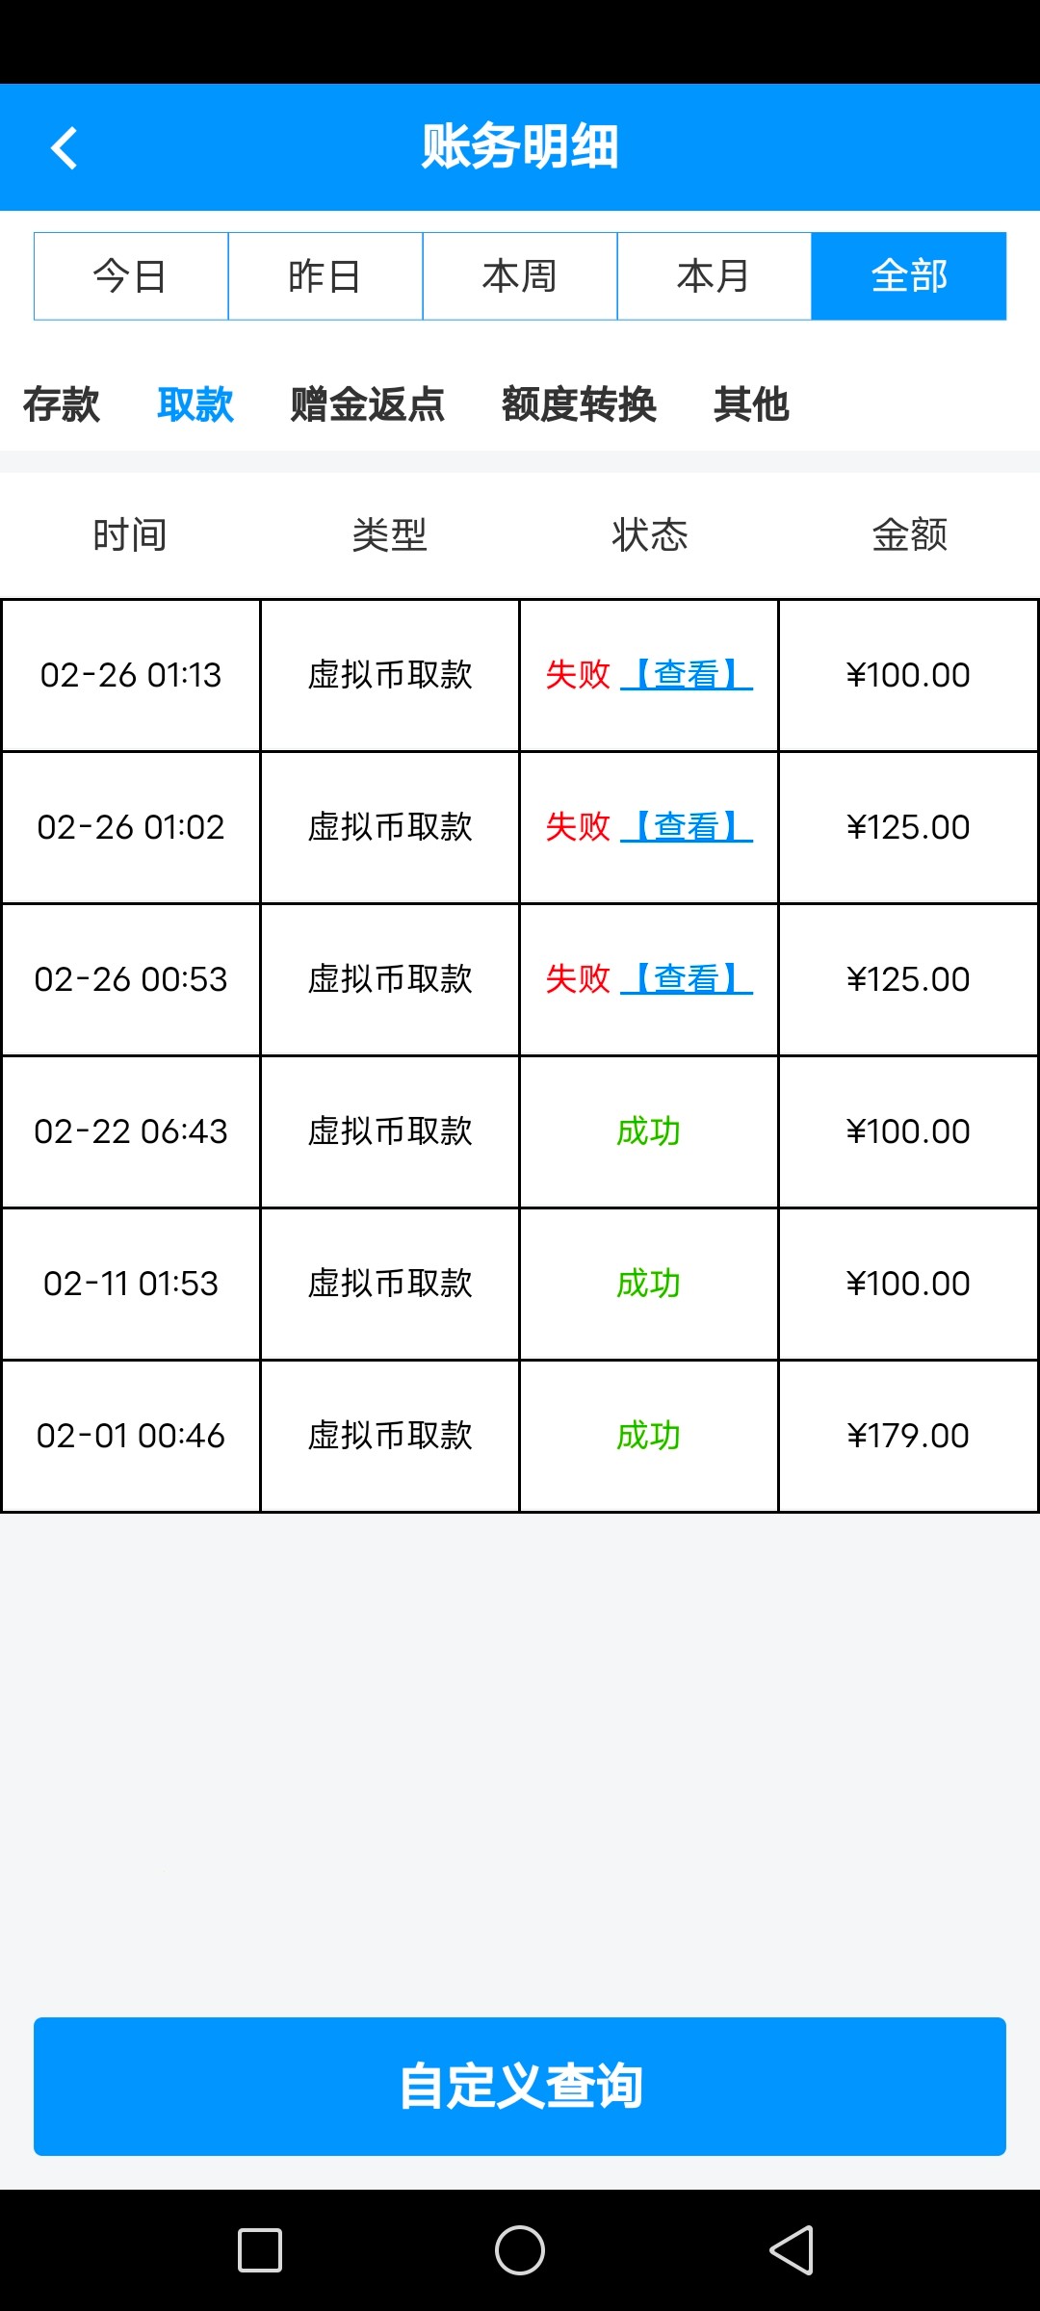The width and height of the screenshot is (1040, 2311).
Task: Switch to 本周 date filter
Action: click(520, 276)
